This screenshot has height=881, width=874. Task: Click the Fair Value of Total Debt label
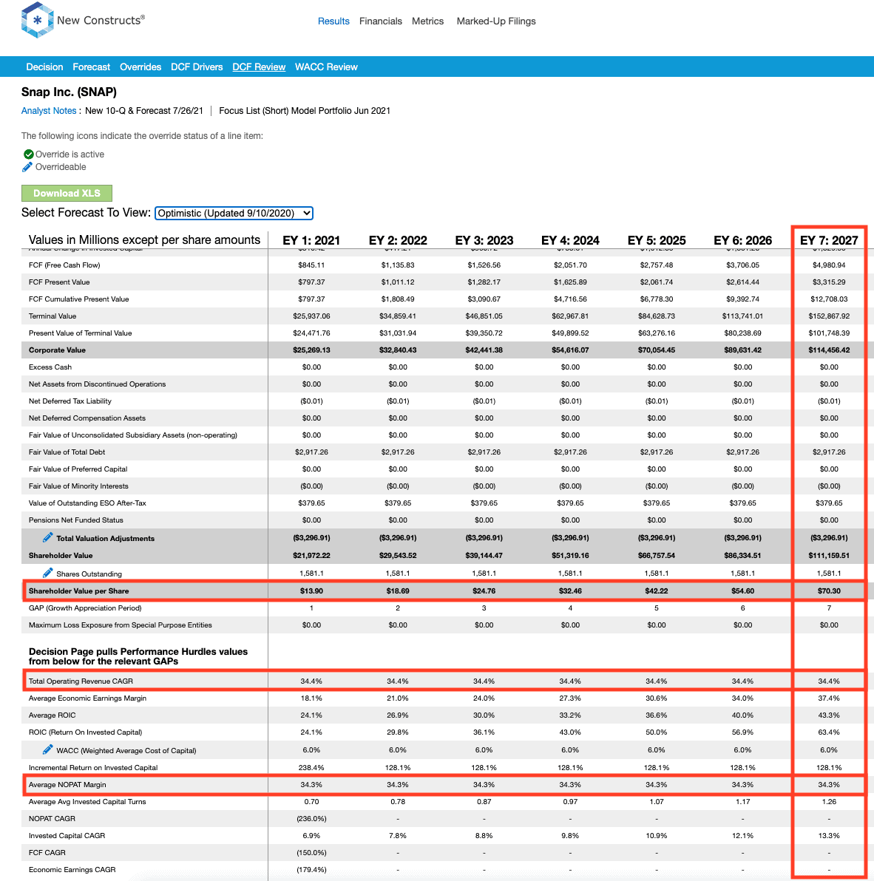67,452
